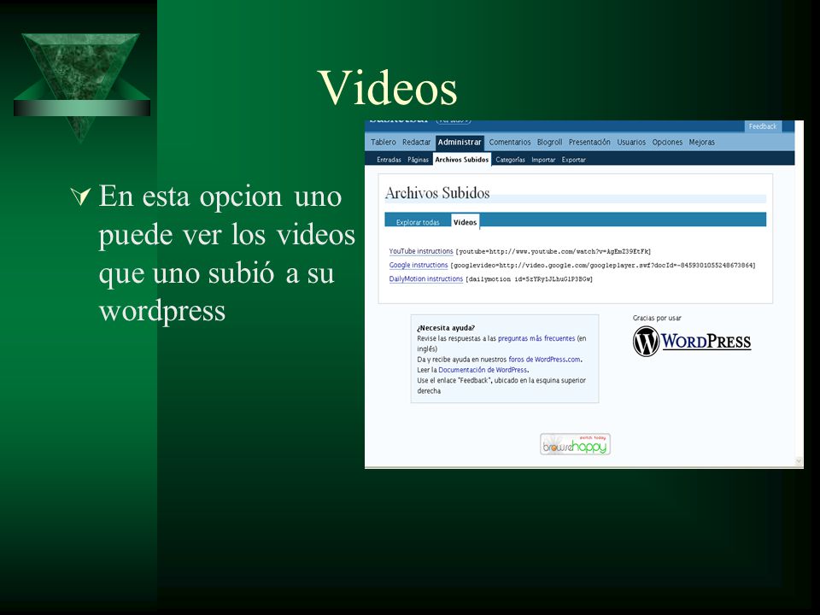Select the Administrar menu tab

point(460,143)
